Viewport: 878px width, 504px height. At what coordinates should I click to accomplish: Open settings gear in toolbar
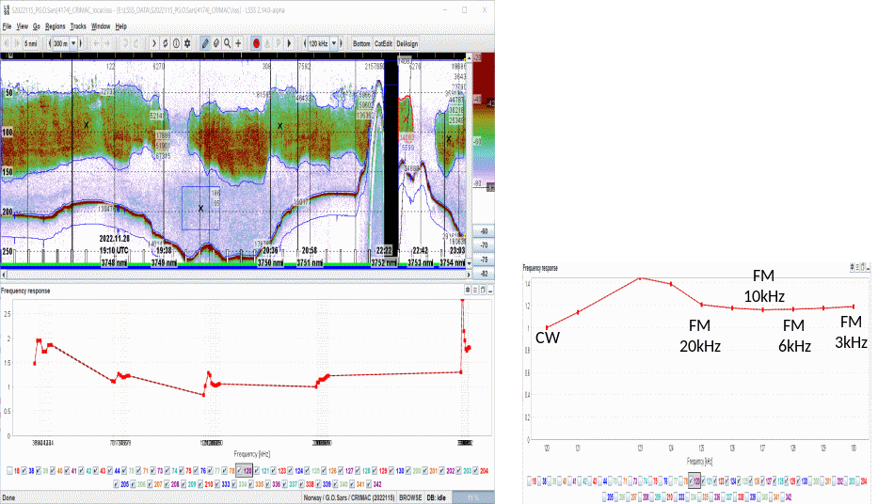pyautogui.click(x=187, y=43)
